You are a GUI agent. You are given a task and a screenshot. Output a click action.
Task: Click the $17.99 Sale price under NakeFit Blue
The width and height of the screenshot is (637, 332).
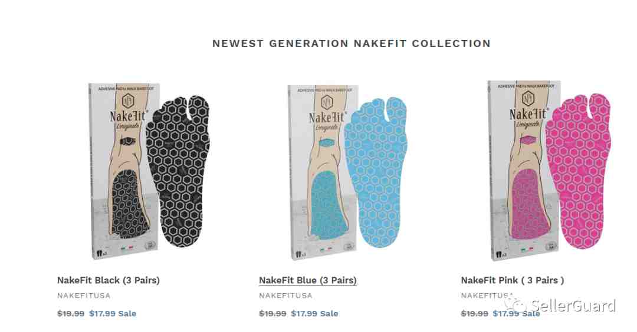click(314, 313)
